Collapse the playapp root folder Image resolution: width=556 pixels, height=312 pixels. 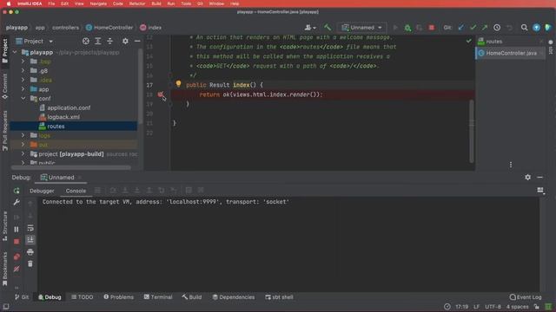tap(15, 52)
